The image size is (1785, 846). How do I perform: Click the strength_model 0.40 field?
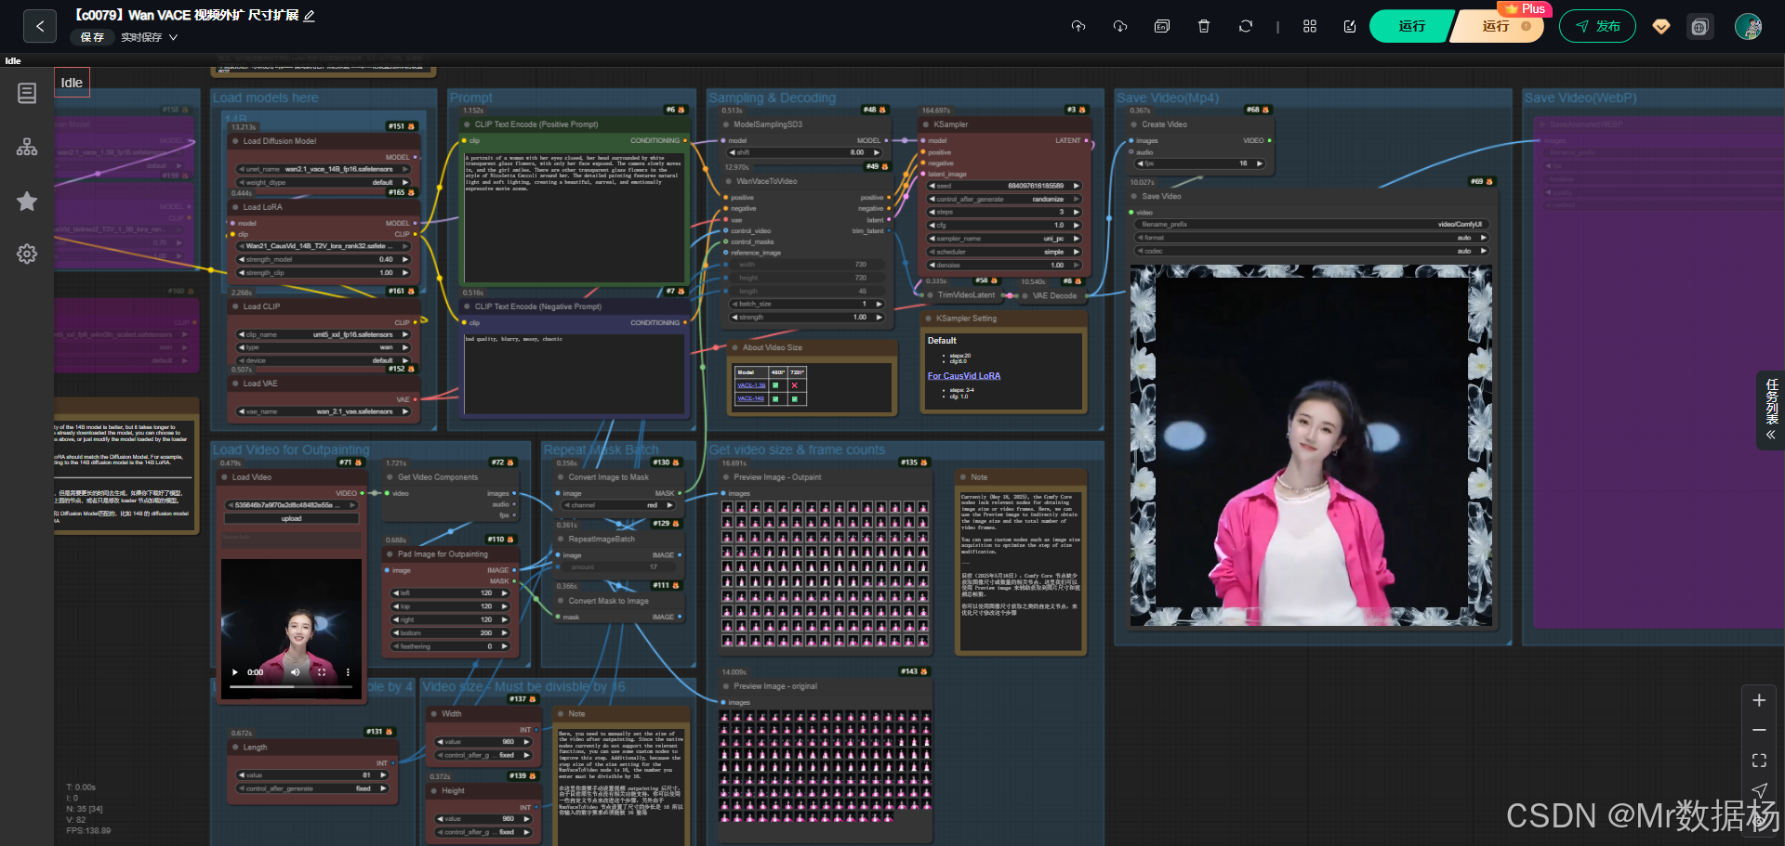point(324,260)
